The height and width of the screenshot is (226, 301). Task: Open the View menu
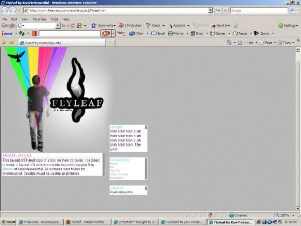[x=24, y=19]
